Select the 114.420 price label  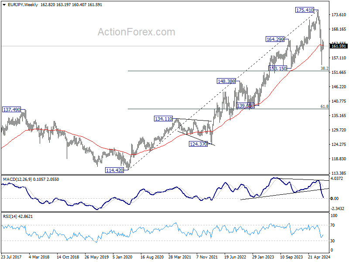coord(114,170)
